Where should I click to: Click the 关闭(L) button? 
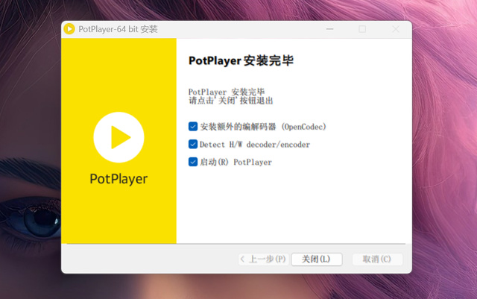[x=316, y=259]
